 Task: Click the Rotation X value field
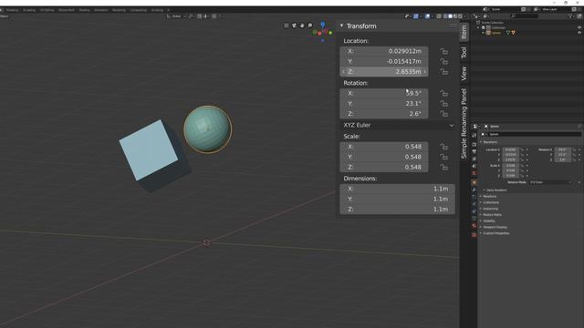pyautogui.click(x=384, y=93)
